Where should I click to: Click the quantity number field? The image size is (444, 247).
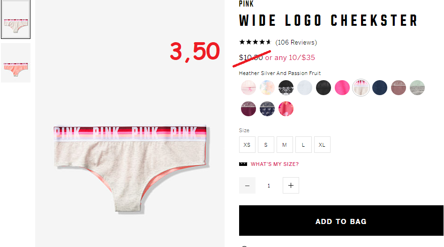(x=269, y=186)
